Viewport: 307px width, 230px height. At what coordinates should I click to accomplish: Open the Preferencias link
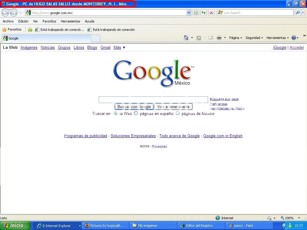219,104
